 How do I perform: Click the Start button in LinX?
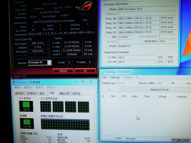point(110,89)
